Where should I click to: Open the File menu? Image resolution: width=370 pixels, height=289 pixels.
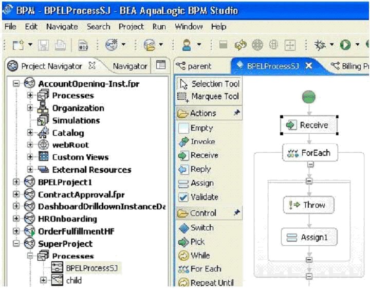click(10, 26)
